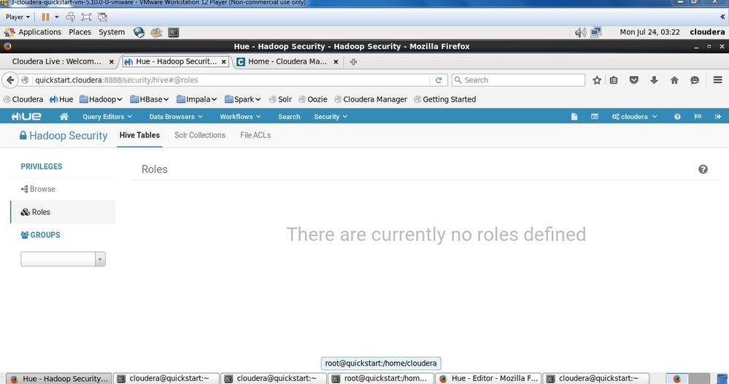Open Firefox chat bubble icon

695,80
